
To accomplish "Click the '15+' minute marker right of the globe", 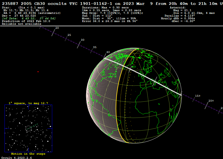I will click(197, 96).
